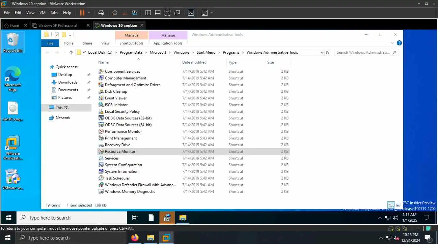Open the VMware snapshot manager icon
This screenshot has width=438, height=244.
(134, 13)
